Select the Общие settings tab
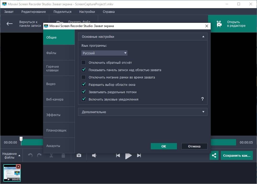 [59, 37]
